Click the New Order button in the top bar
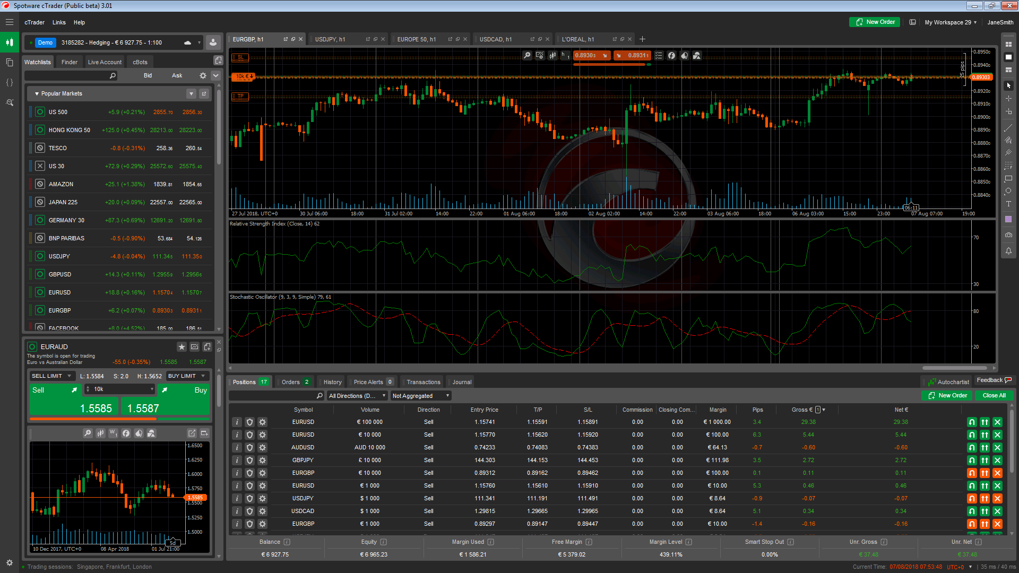Image resolution: width=1019 pixels, height=573 pixels. tap(875, 22)
